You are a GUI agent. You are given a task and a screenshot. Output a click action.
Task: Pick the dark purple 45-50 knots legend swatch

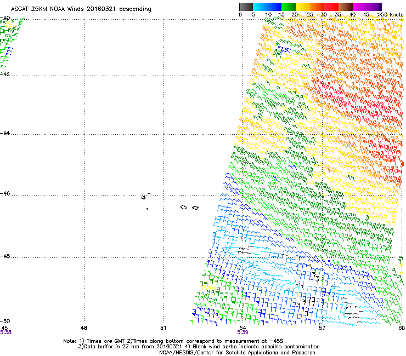374,7
